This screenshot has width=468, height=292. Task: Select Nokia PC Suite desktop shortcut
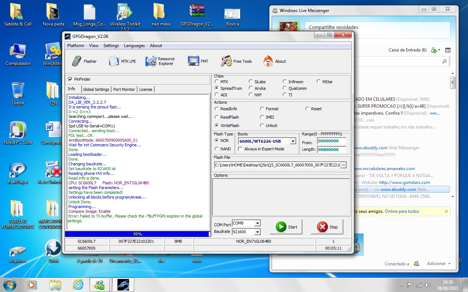18,133
